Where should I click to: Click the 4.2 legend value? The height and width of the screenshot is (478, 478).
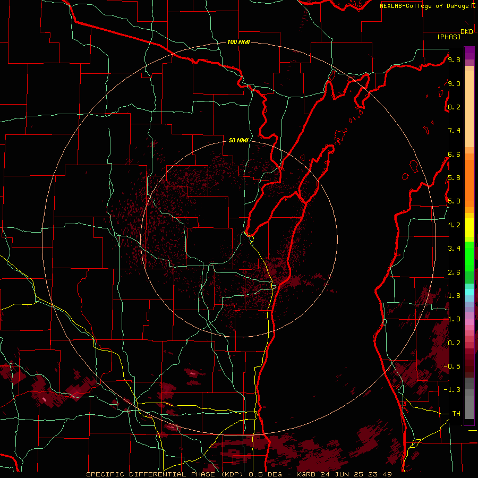[454, 225]
